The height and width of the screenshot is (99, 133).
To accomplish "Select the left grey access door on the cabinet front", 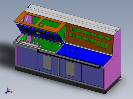I will pyautogui.click(x=47, y=62).
